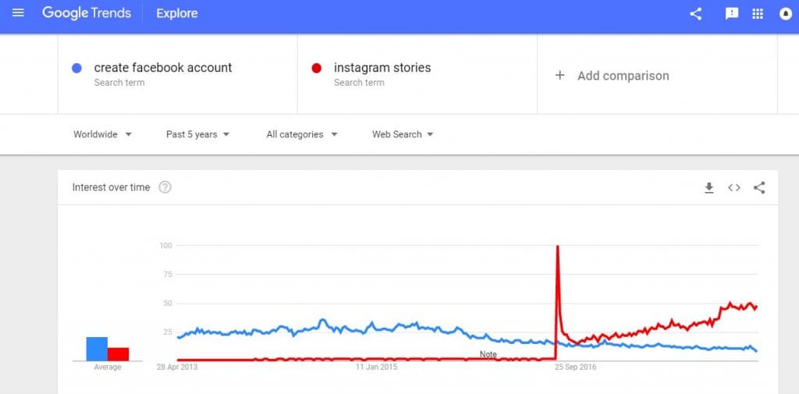
Task: Go to Explore in header
Action: tap(177, 14)
